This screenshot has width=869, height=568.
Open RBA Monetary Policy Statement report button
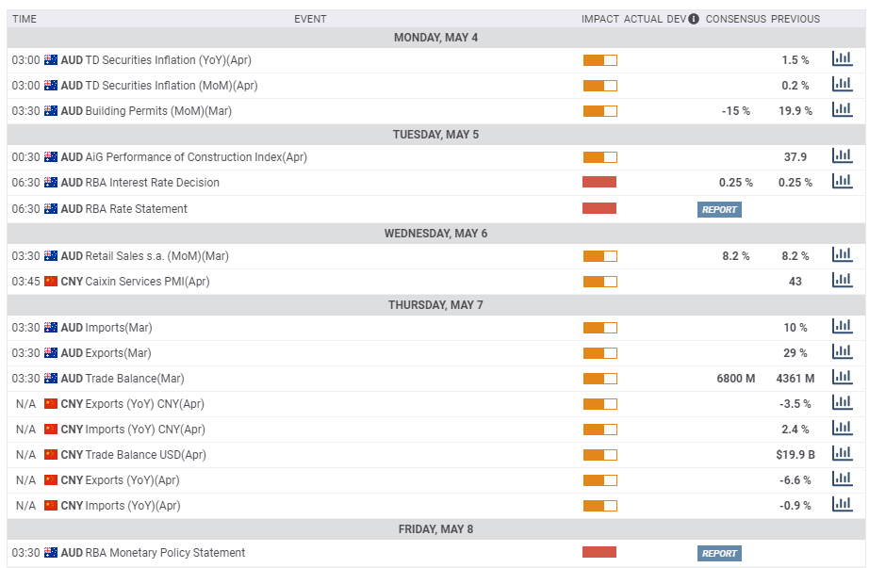tap(719, 553)
